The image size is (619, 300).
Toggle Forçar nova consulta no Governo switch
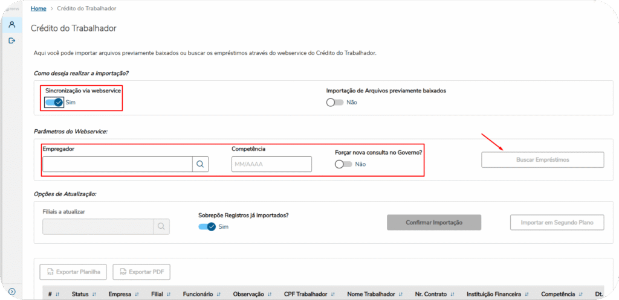(x=343, y=164)
